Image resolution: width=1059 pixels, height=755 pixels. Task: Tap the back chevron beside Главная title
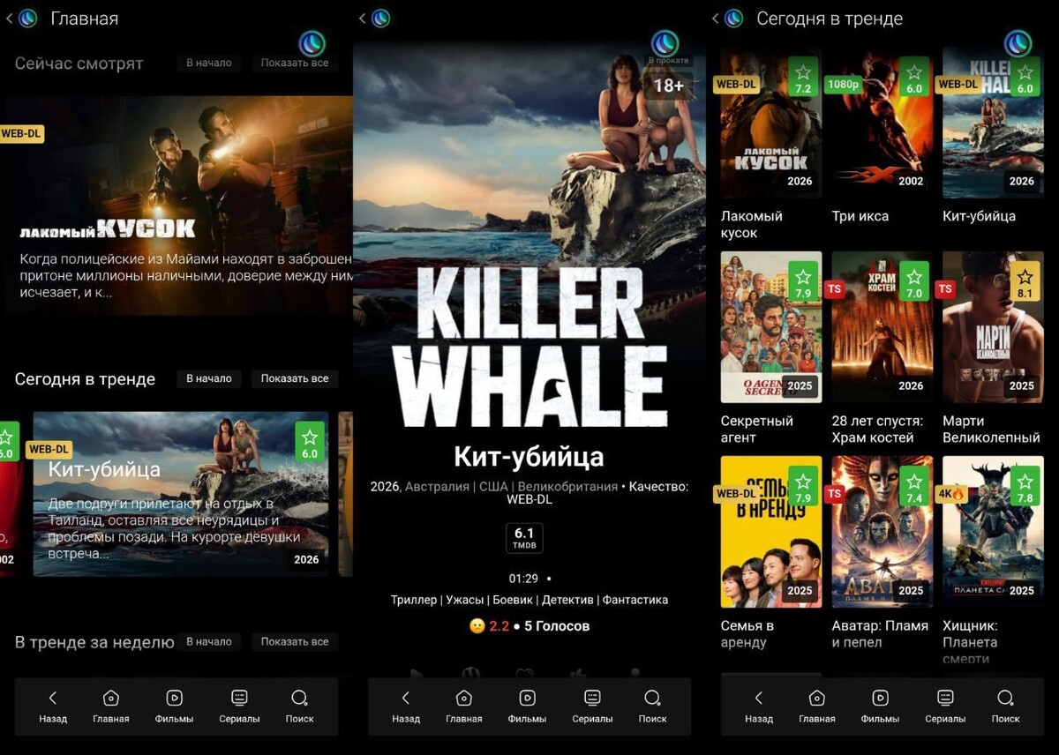click(9, 19)
